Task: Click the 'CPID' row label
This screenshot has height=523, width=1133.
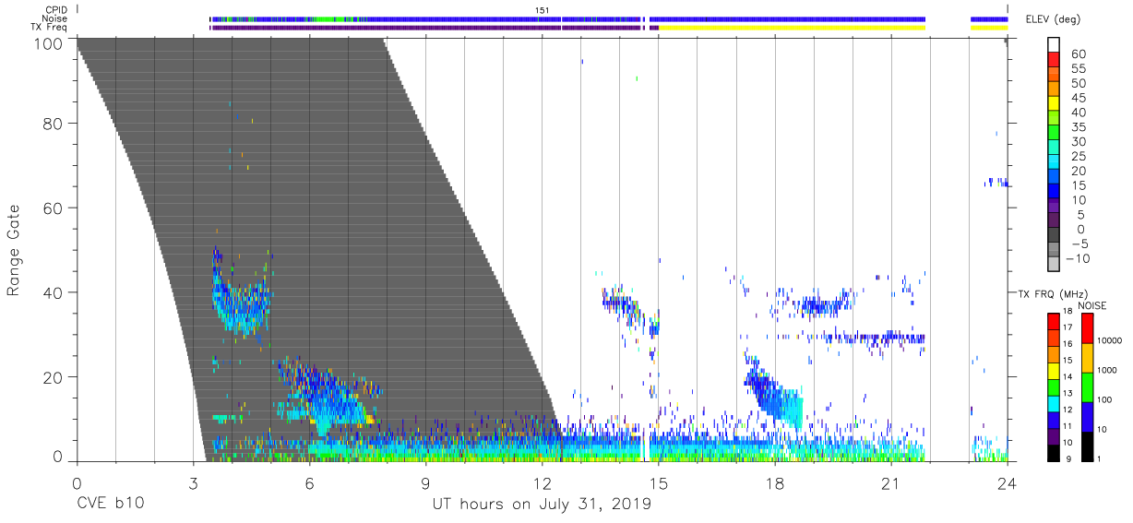Action: tap(55, 9)
